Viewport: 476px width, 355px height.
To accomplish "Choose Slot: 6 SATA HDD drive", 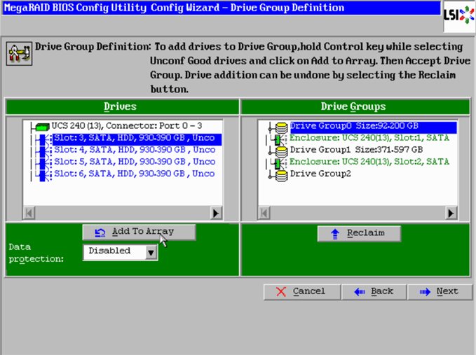I will [134, 173].
